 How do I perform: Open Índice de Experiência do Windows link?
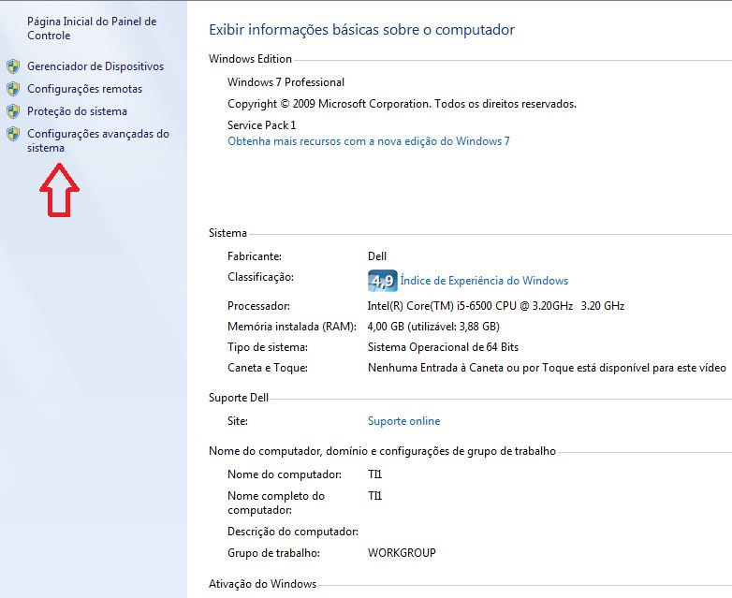[484, 281]
